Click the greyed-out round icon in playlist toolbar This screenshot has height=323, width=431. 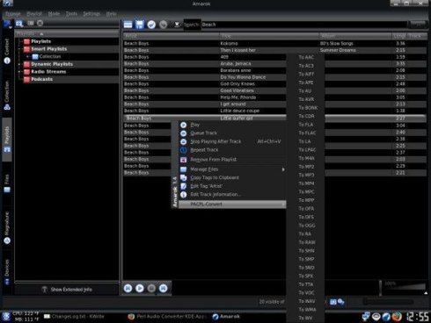[163, 25]
